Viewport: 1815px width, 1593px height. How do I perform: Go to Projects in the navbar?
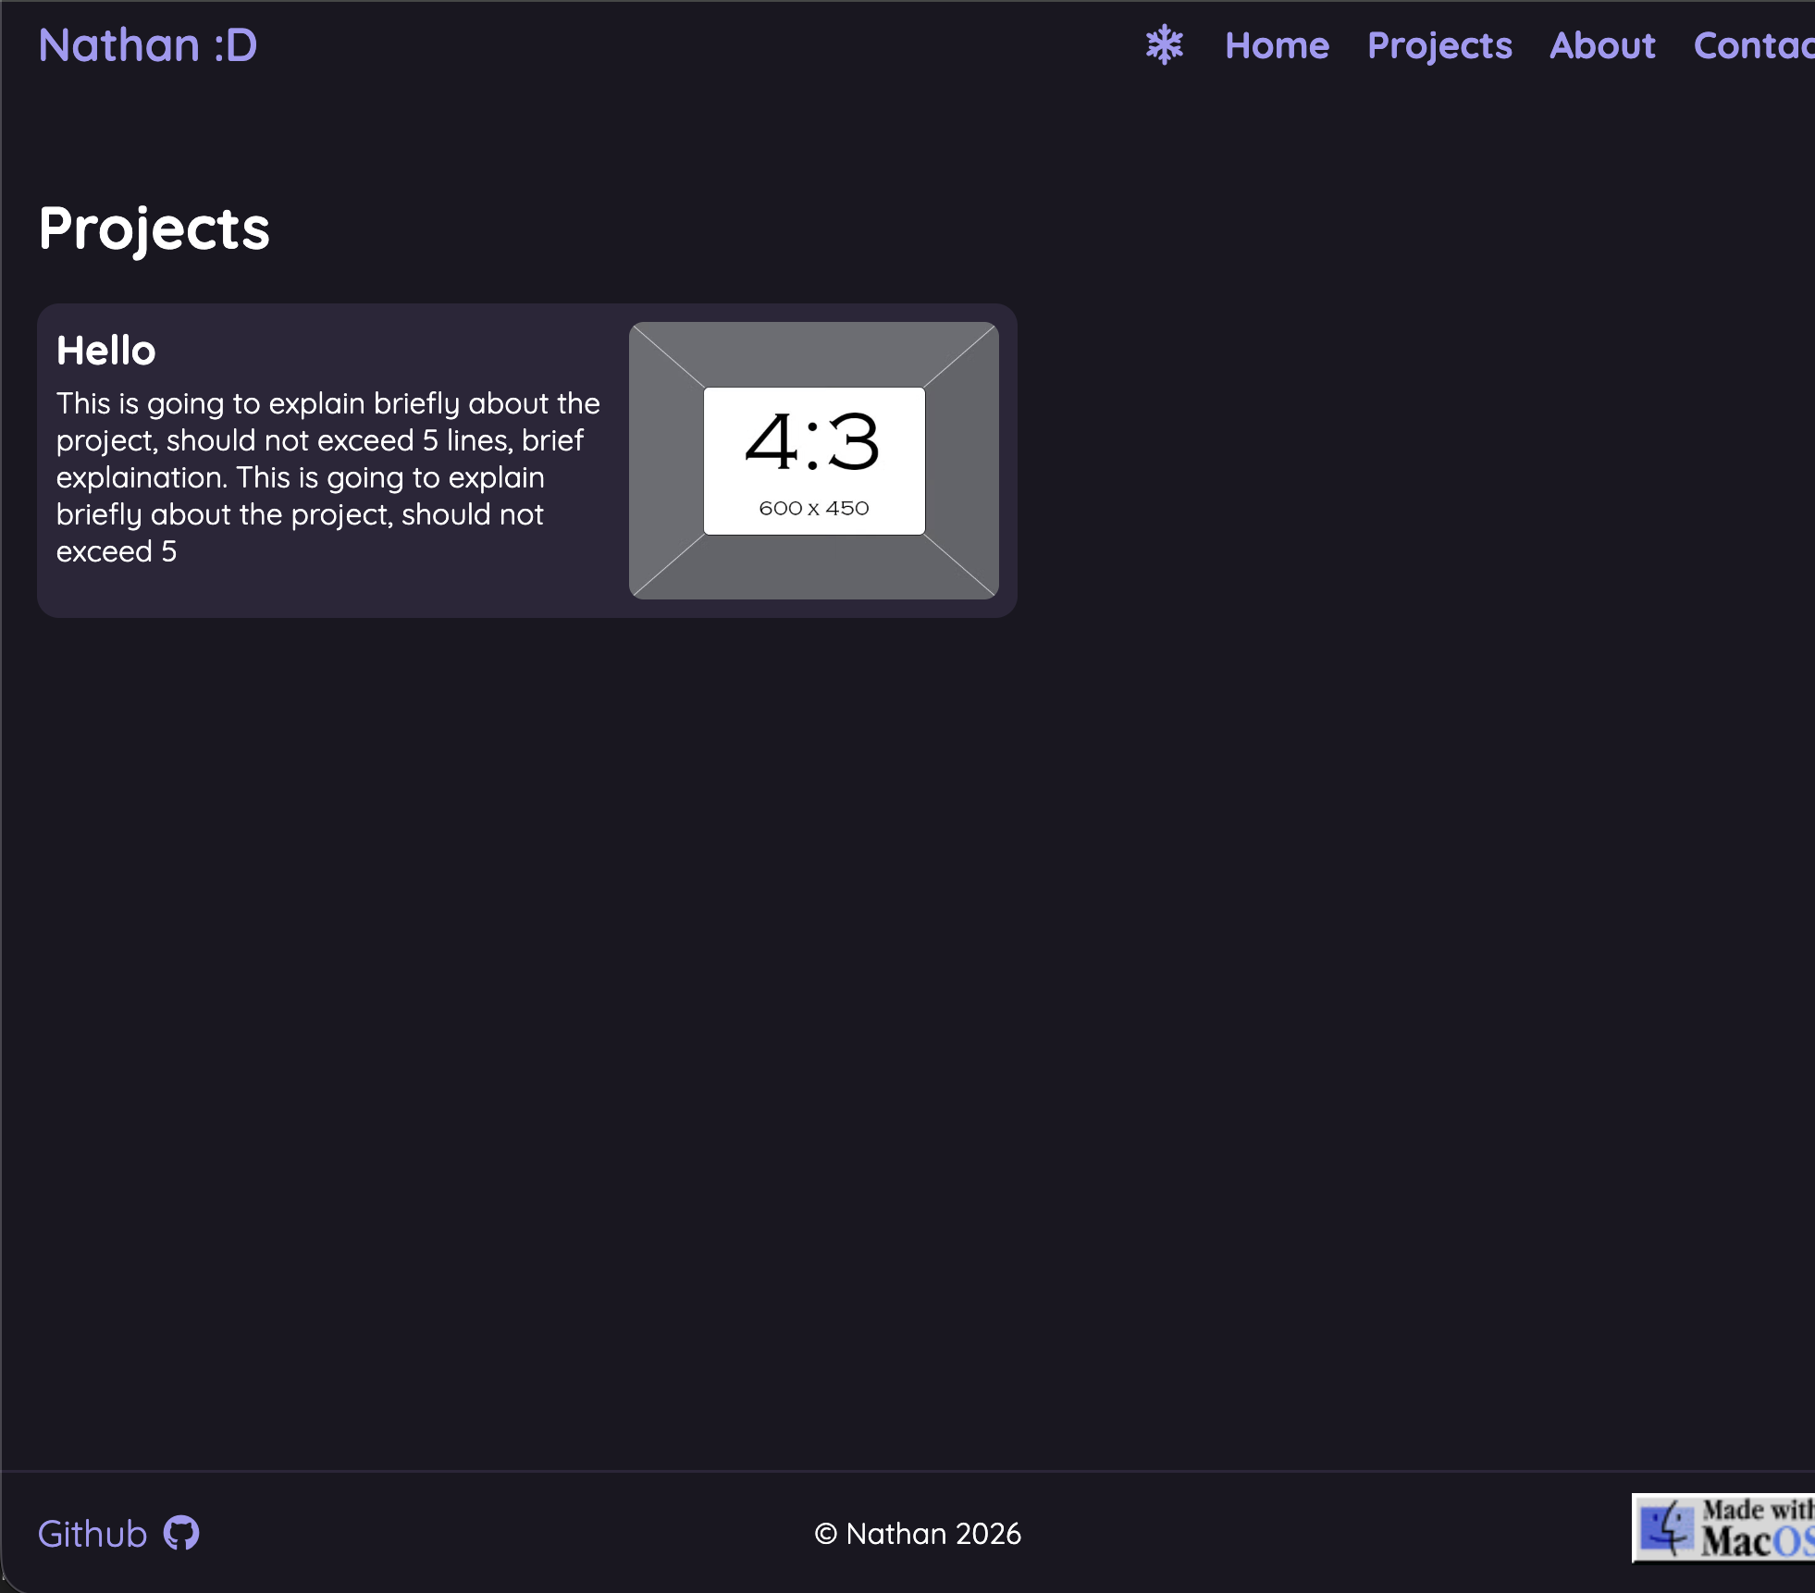(x=1439, y=45)
